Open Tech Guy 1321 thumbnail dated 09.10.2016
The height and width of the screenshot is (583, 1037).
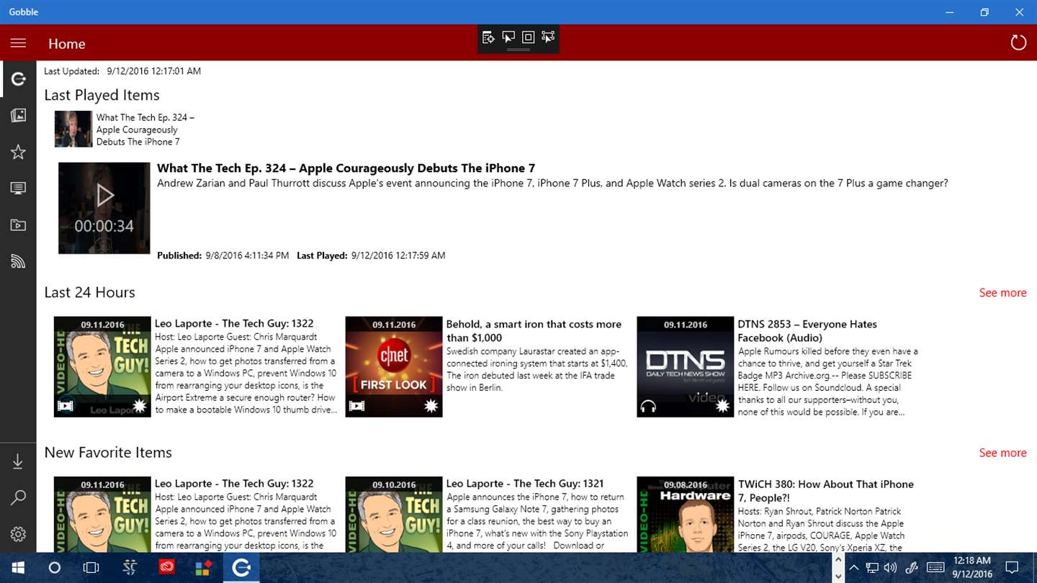pyautogui.click(x=394, y=515)
